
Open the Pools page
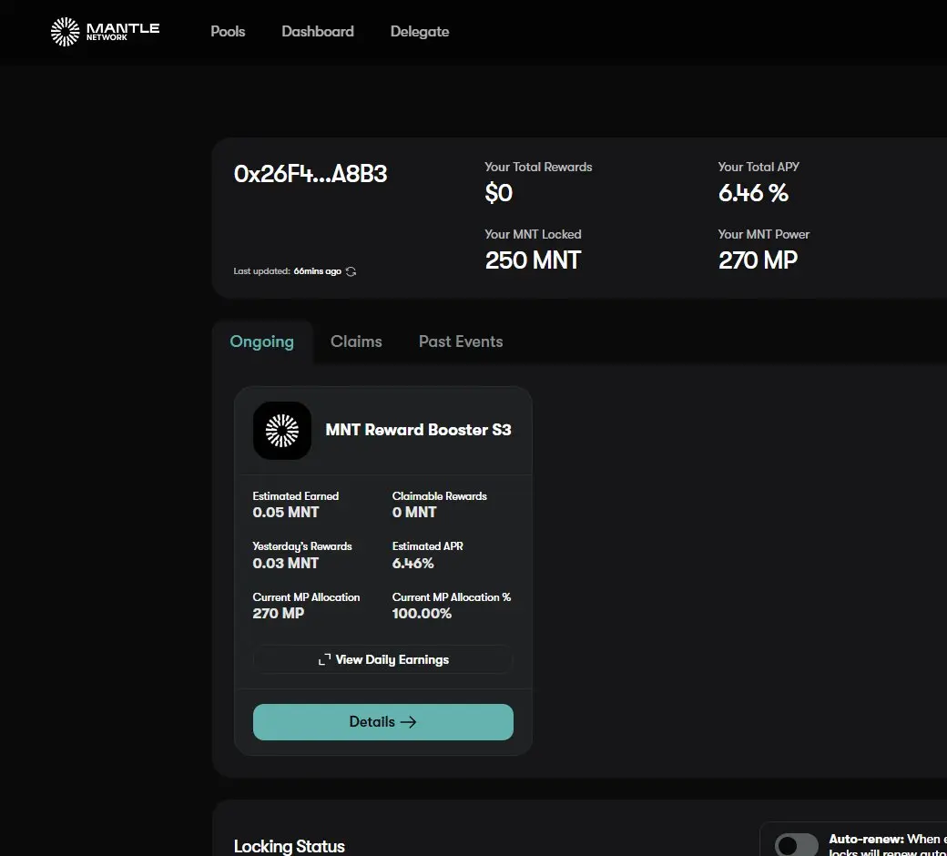coord(228,31)
